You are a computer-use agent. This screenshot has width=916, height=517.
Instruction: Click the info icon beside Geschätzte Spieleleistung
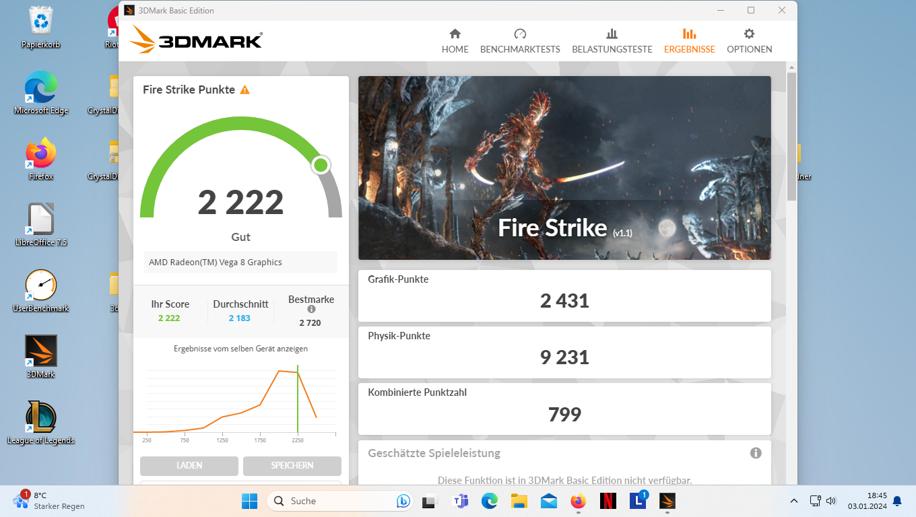click(x=756, y=453)
